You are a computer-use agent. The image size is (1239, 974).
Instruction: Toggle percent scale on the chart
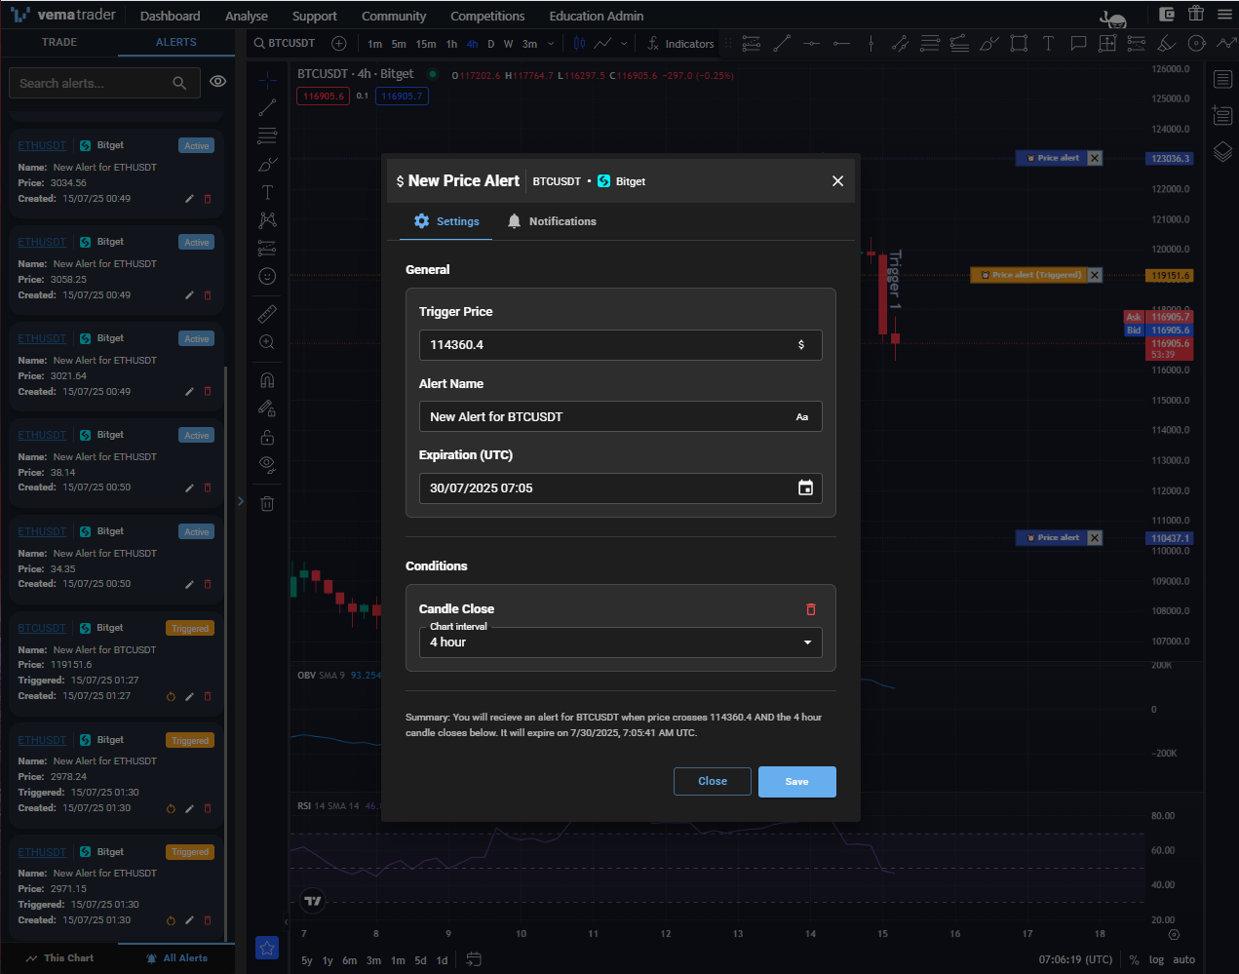point(1134,960)
